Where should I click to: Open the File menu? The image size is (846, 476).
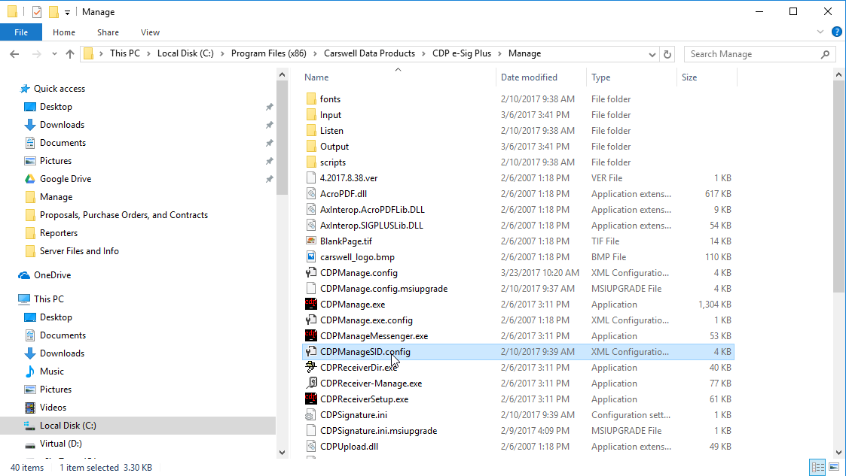pos(21,32)
